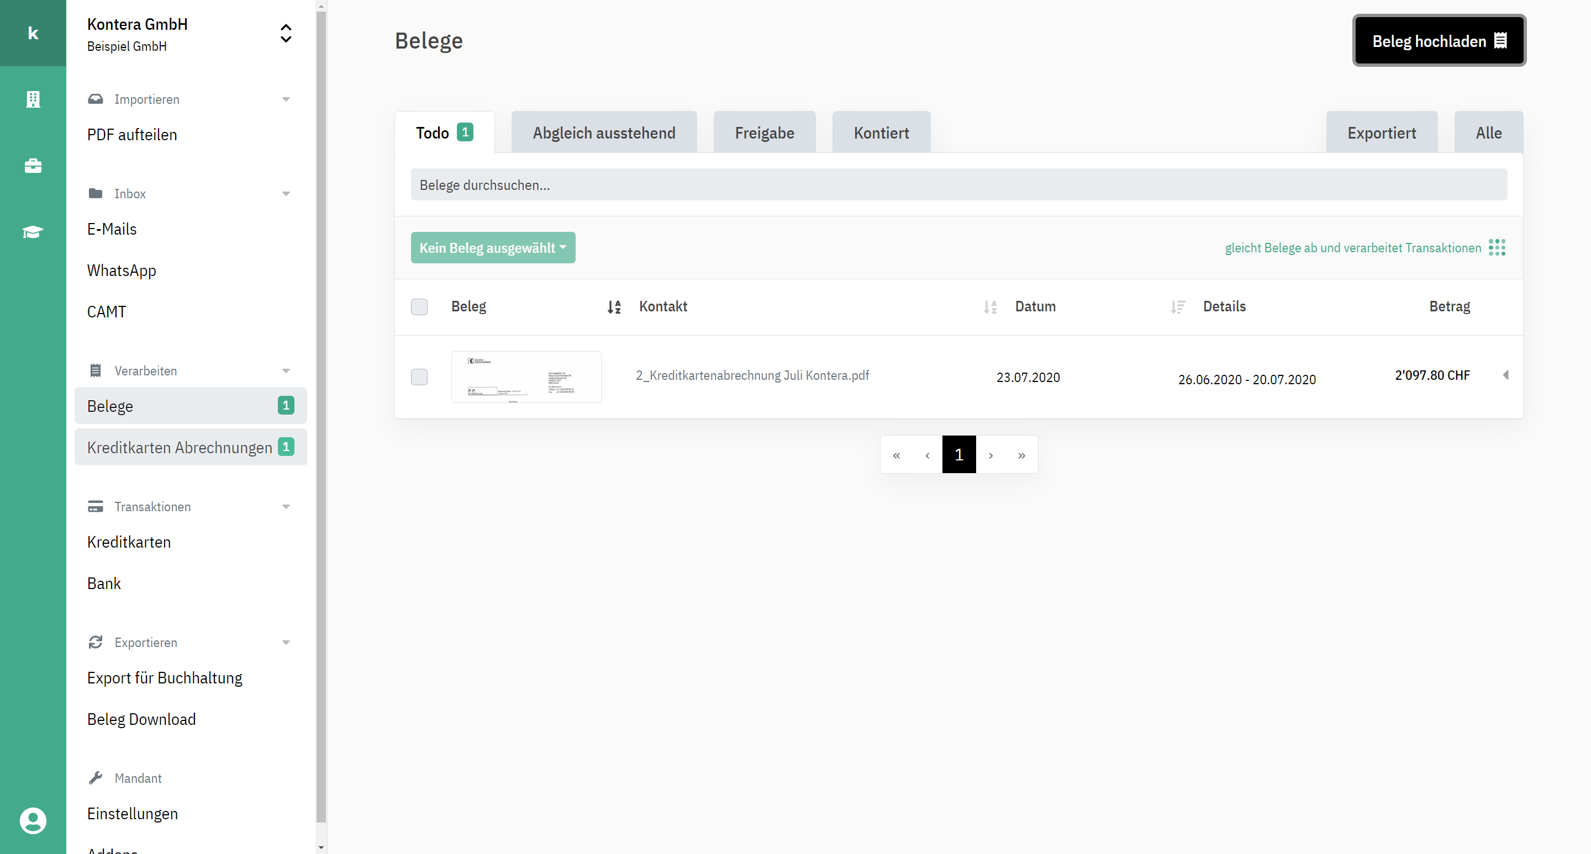Collapse the Inbox section arrow
Viewport: 1591px width, 854px height.
click(x=286, y=193)
